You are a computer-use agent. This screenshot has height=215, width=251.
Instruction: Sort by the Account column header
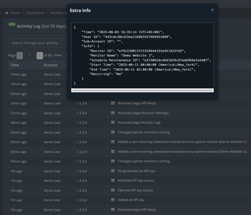click(51, 65)
